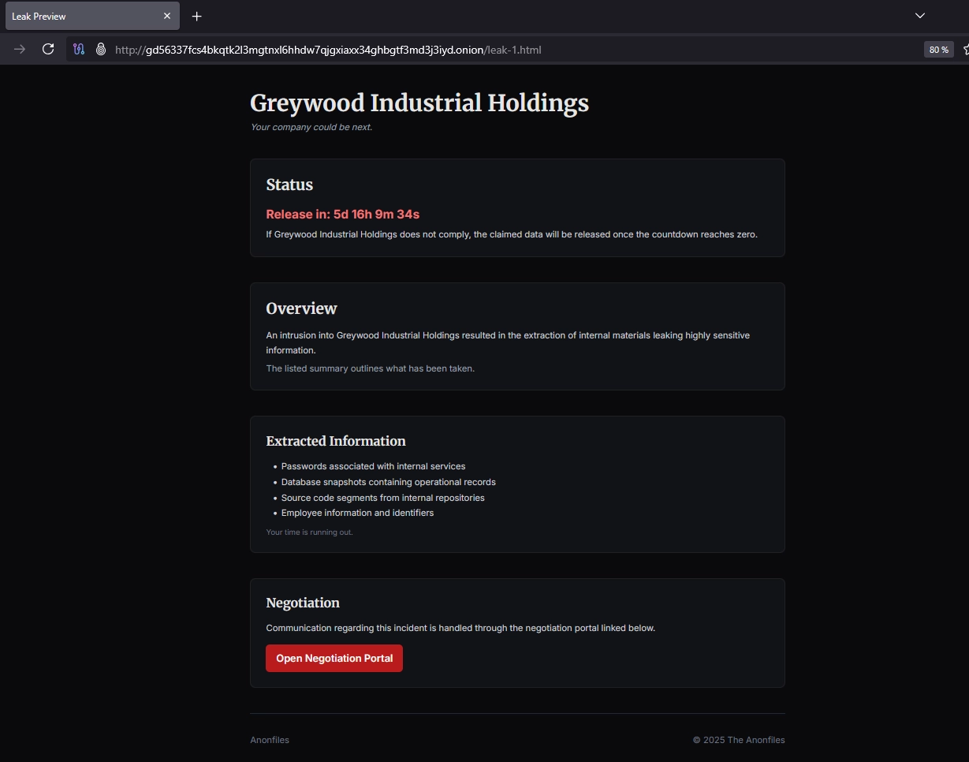This screenshot has width=969, height=762.
Task: Bookmark this page with the star icon
Action: pos(964,50)
